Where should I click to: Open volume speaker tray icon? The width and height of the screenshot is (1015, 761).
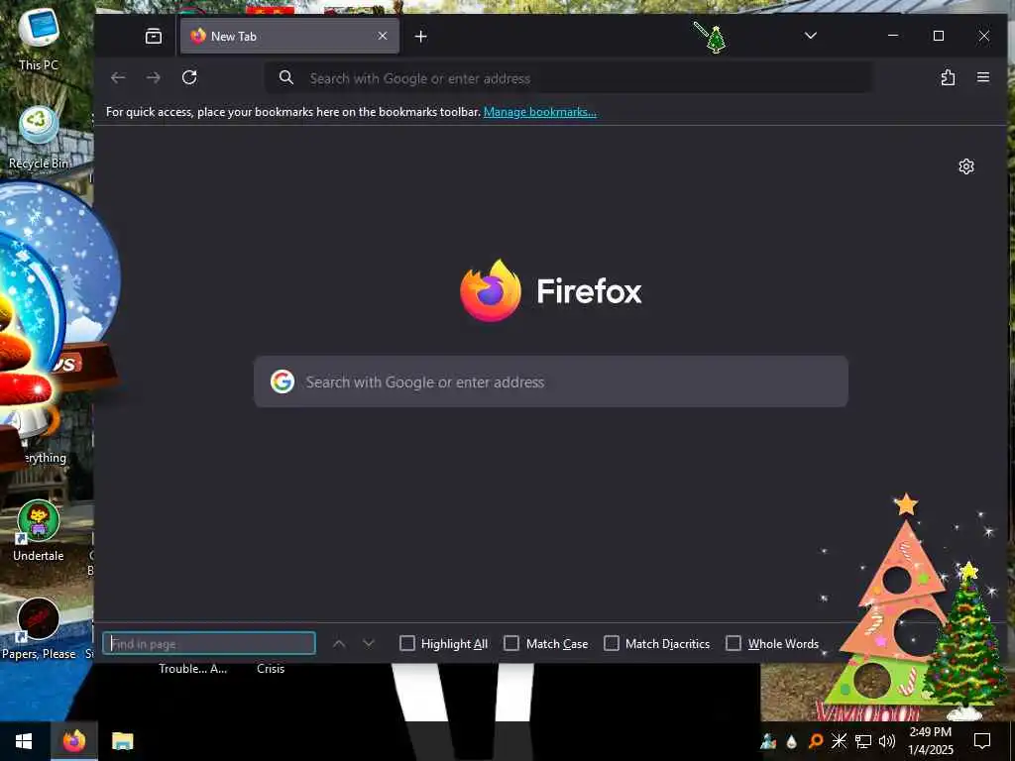(x=887, y=741)
